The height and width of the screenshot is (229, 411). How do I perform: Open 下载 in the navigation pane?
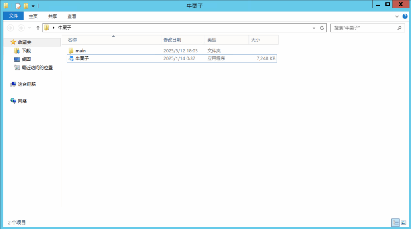pos(26,51)
